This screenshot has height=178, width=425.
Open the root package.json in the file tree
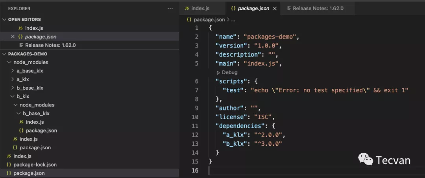29,173
